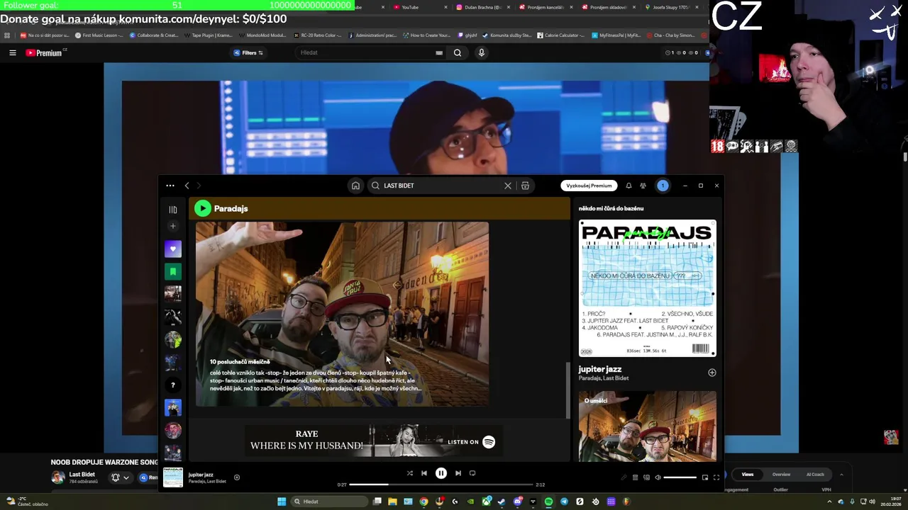Create new playlist with plus icon
Image resolution: width=908 pixels, height=510 pixels.
click(172, 226)
